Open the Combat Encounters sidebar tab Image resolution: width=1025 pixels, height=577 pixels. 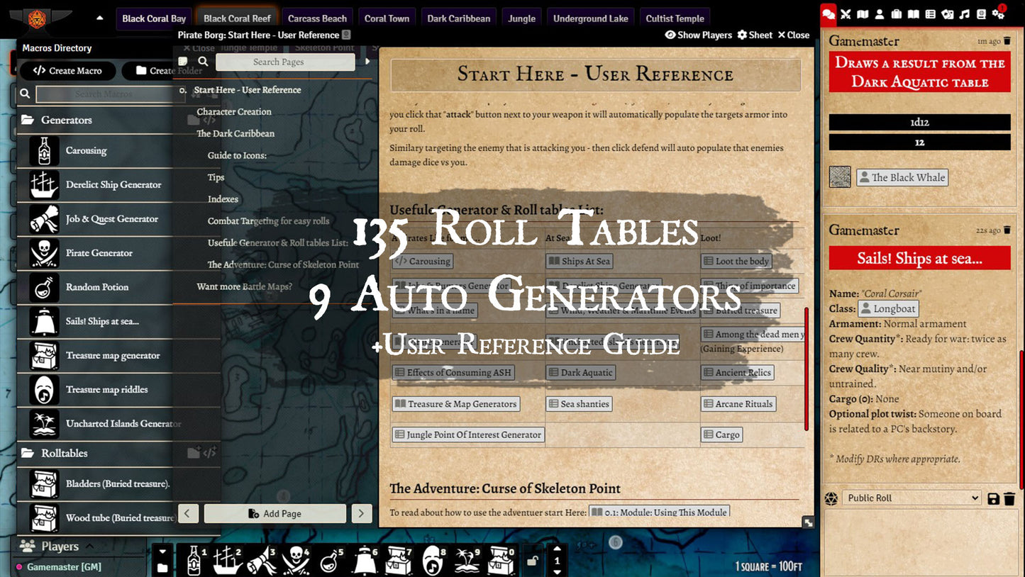[846, 14]
